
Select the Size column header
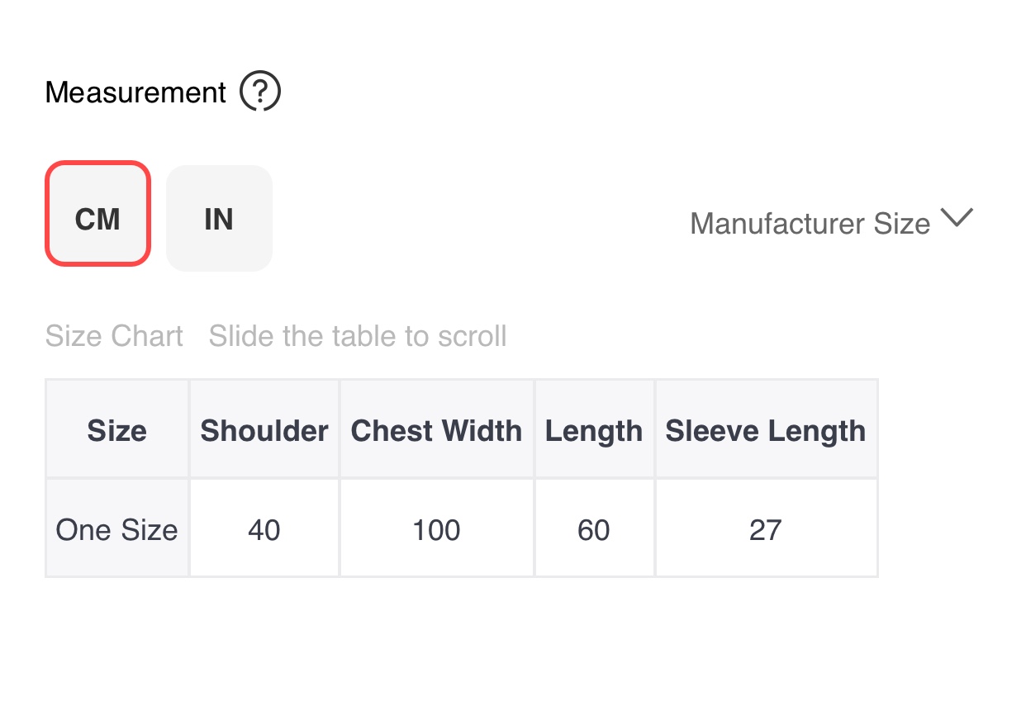[x=117, y=430]
